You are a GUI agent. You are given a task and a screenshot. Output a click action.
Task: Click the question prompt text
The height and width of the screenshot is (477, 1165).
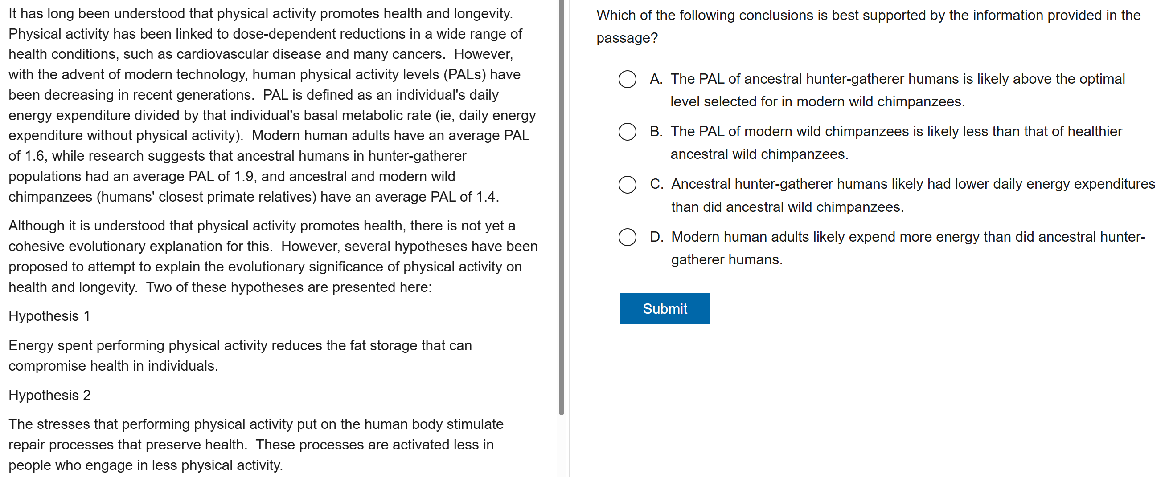click(867, 26)
